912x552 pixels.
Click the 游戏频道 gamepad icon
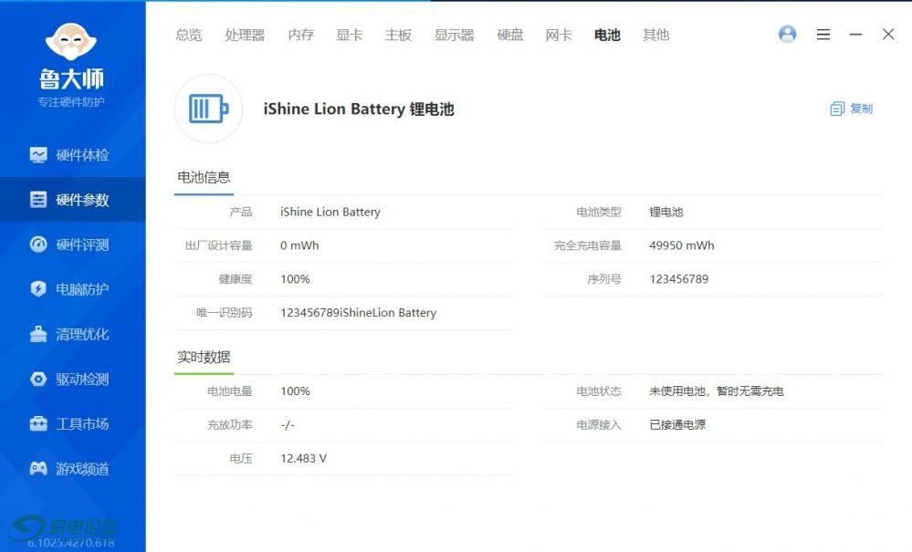click(38, 468)
